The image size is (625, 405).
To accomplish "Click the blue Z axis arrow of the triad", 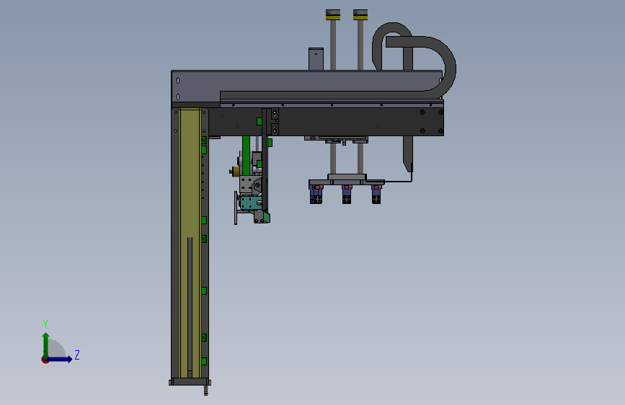I will point(60,359).
